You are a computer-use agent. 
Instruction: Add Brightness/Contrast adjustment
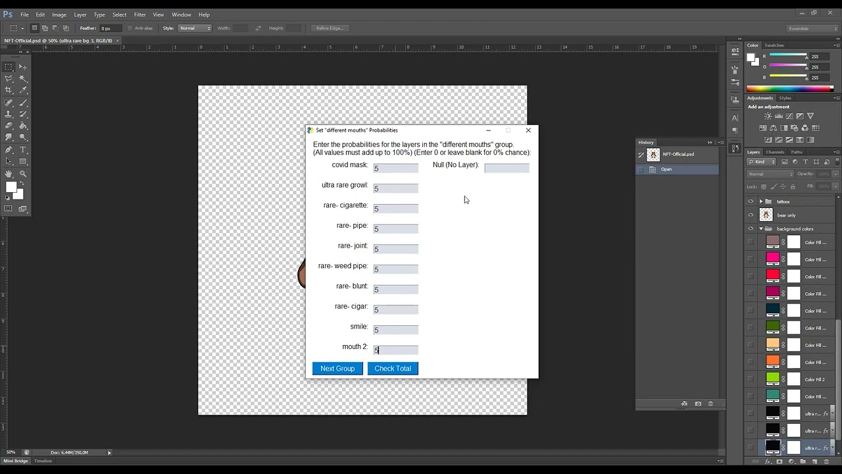pos(768,116)
